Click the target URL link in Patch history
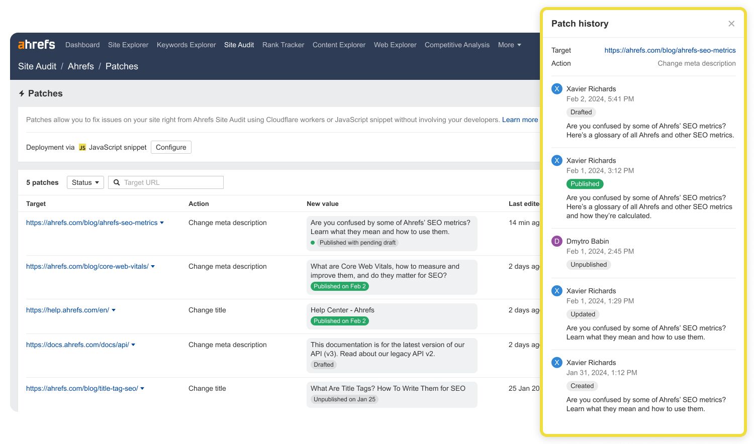Viewport: 754px width, 444px height. (x=670, y=50)
